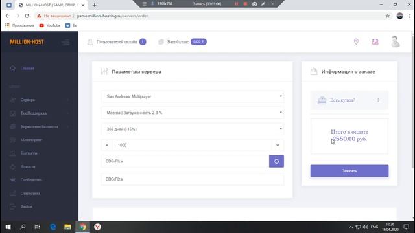Close the MILLION-HOST browser tab
The height and width of the screenshot is (233, 415).
(83, 5)
